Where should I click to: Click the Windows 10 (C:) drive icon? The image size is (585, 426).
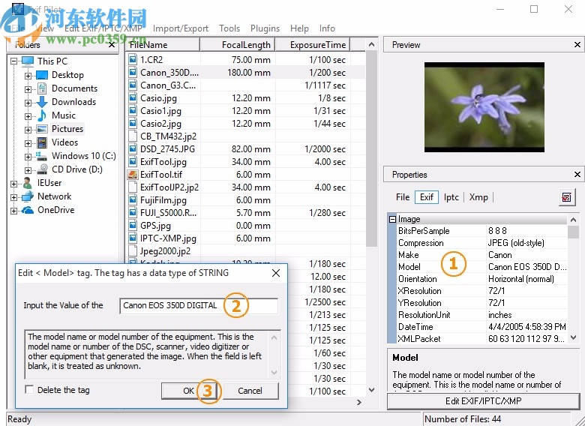tap(42, 156)
